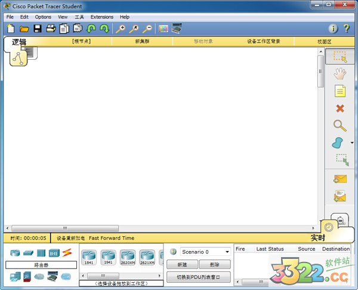Click 设备工作区背景 in the yellow bar

click(x=264, y=41)
